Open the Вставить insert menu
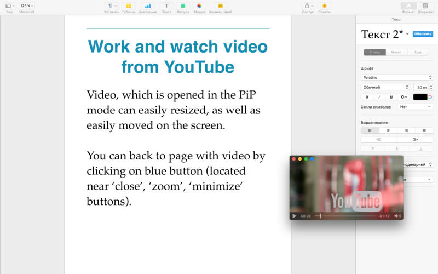The height and width of the screenshot is (274, 438). pos(112,6)
